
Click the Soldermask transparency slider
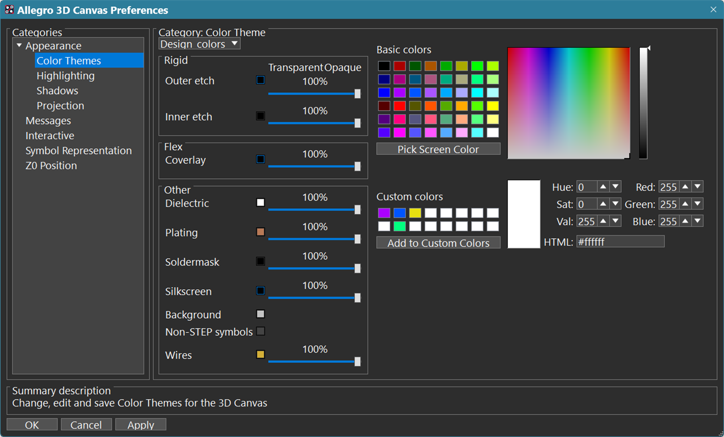(314, 268)
